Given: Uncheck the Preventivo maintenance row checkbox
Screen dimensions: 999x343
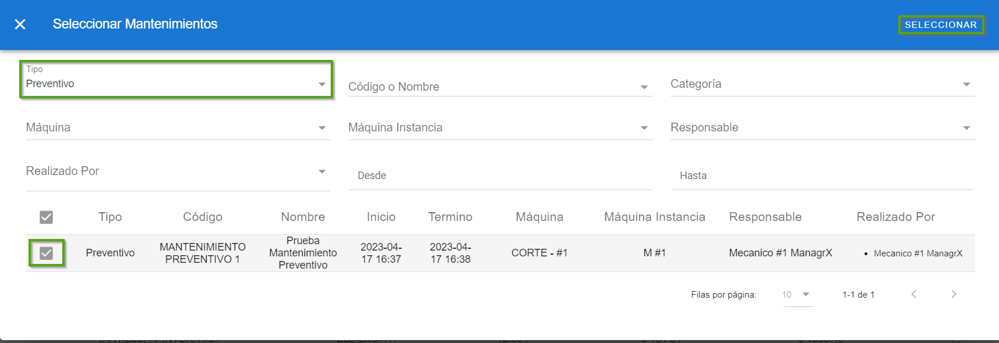Looking at the screenshot, I should click(x=47, y=253).
